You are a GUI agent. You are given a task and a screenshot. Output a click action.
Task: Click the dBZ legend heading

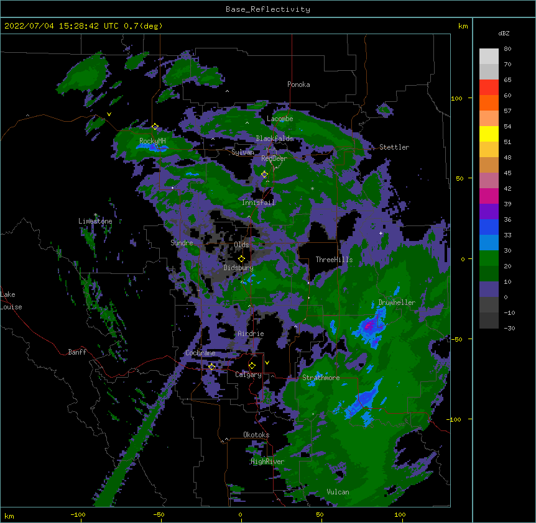click(504, 34)
